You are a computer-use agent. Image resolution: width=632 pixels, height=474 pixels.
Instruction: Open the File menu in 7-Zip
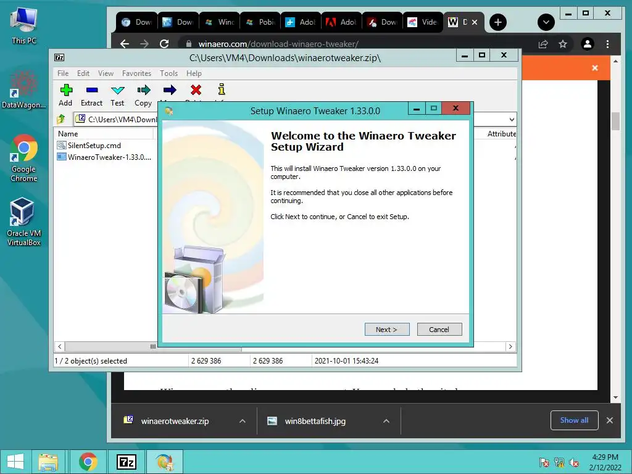click(63, 73)
